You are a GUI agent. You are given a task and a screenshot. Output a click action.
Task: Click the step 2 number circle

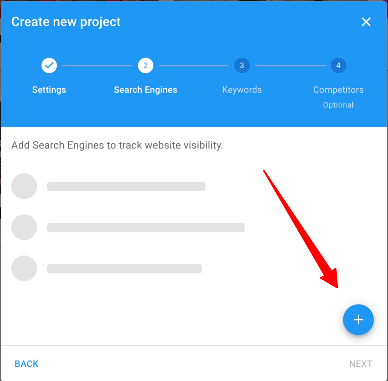pos(145,66)
